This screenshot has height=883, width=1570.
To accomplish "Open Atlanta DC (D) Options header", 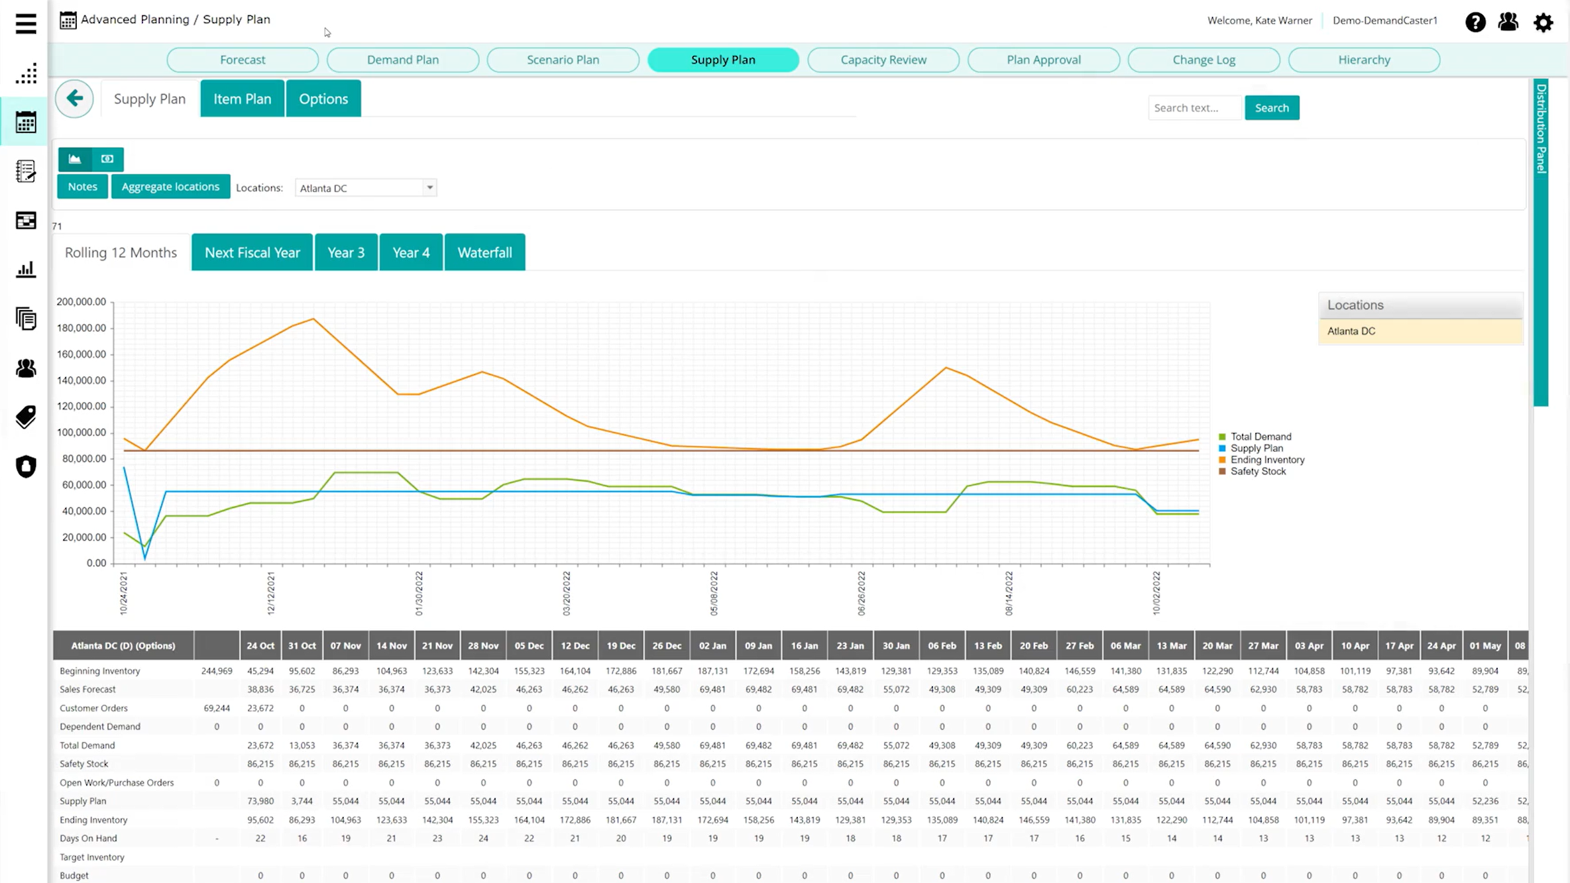I will (x=123, y=645).
